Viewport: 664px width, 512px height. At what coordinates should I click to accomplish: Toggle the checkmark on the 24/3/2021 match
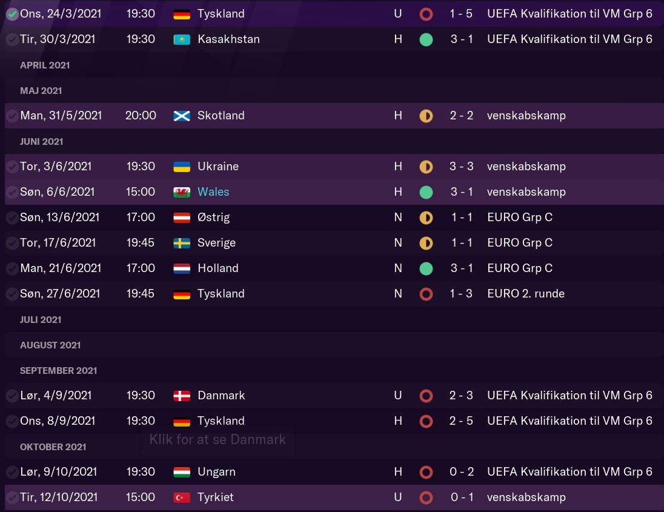pyautogui.click(x=12, y=14)
